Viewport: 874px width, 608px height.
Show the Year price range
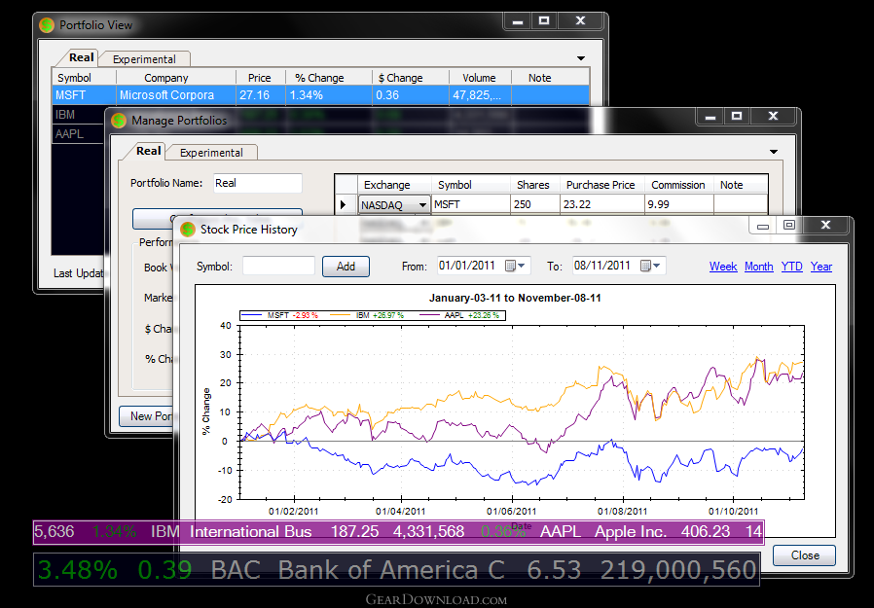click(821, 267)
